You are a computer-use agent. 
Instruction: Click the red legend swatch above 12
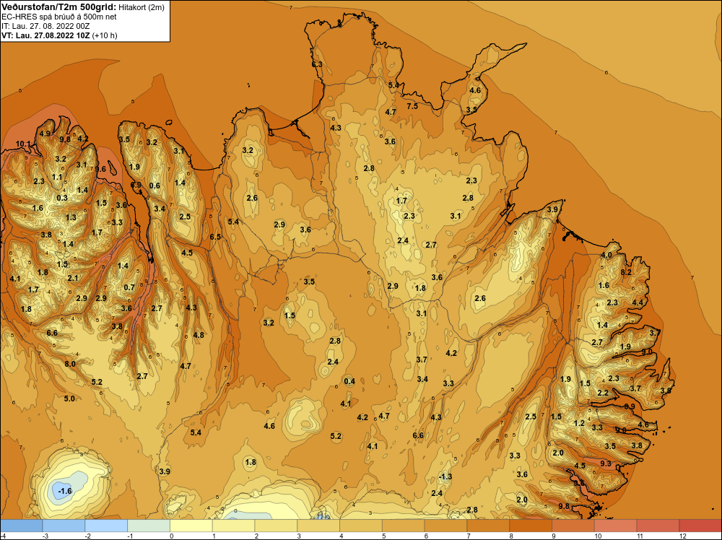click(700, 526)
